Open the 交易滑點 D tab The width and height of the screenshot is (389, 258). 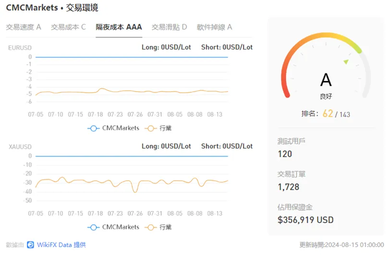tap(169, 27)
